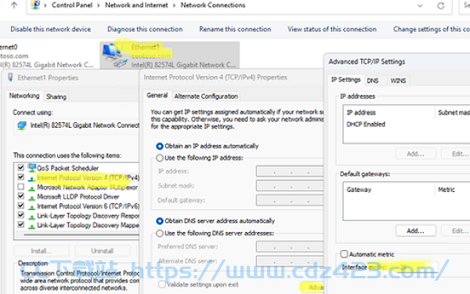Image resolution: width=470 pixels, height=294 pixels.
Task: Toggle the Automatic metric checkbox
Action: point(344,254)
